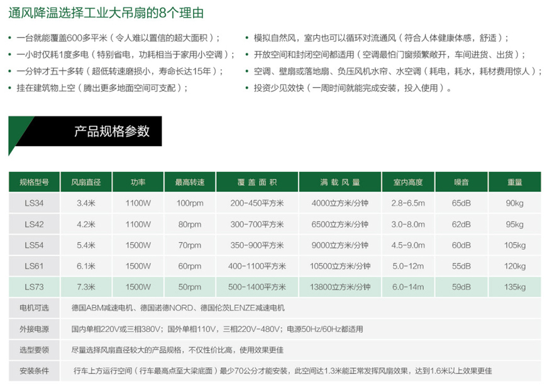This screenshot has height=386, width=547.
Task: Click the LS34 model cell
Action: pyautogui.click(x=34, y=203)
